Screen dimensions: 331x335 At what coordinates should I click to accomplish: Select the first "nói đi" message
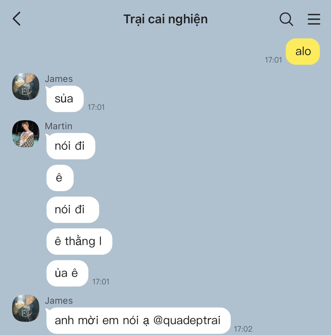(x=71, y=146)
